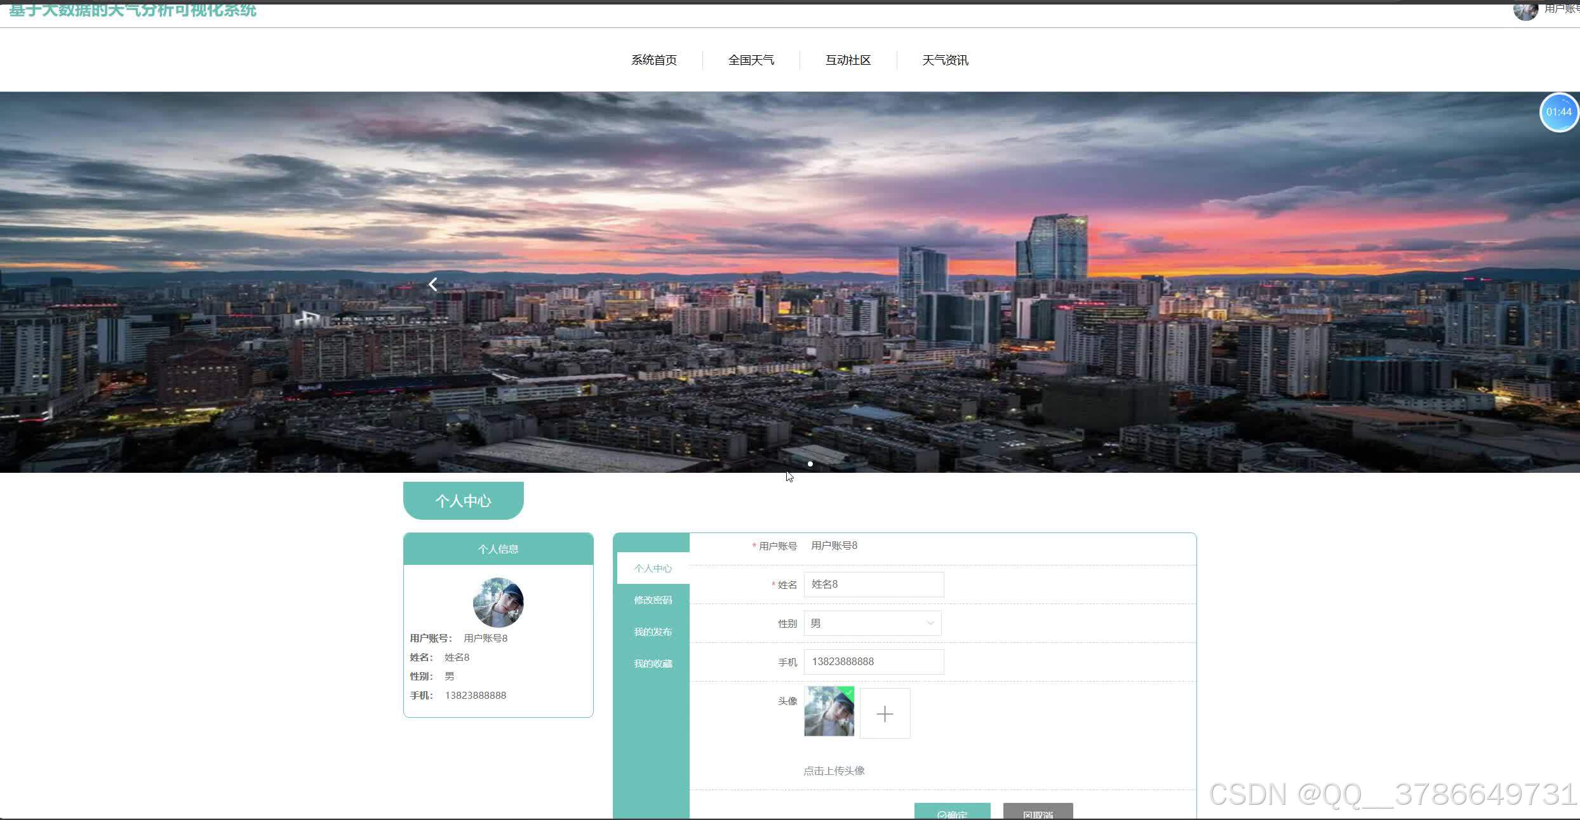Go to 全国天气 nav item
This screenshot has height=820, width=1580.
pos(751,60)
